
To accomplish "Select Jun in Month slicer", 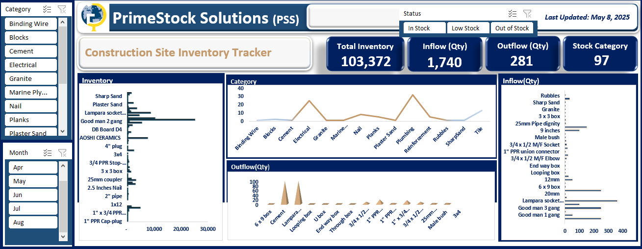I will coord(33,195).
